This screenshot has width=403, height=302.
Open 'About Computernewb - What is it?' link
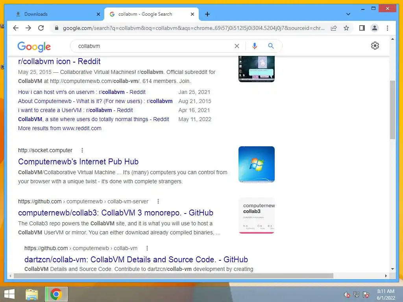95,101
